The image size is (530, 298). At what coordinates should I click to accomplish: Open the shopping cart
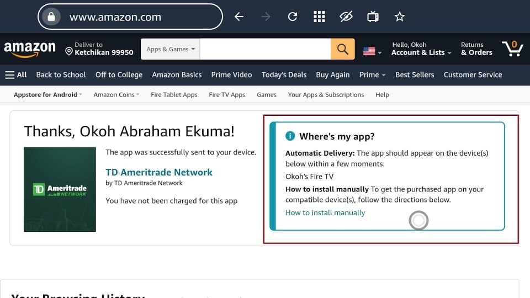[x=512, y=49]
